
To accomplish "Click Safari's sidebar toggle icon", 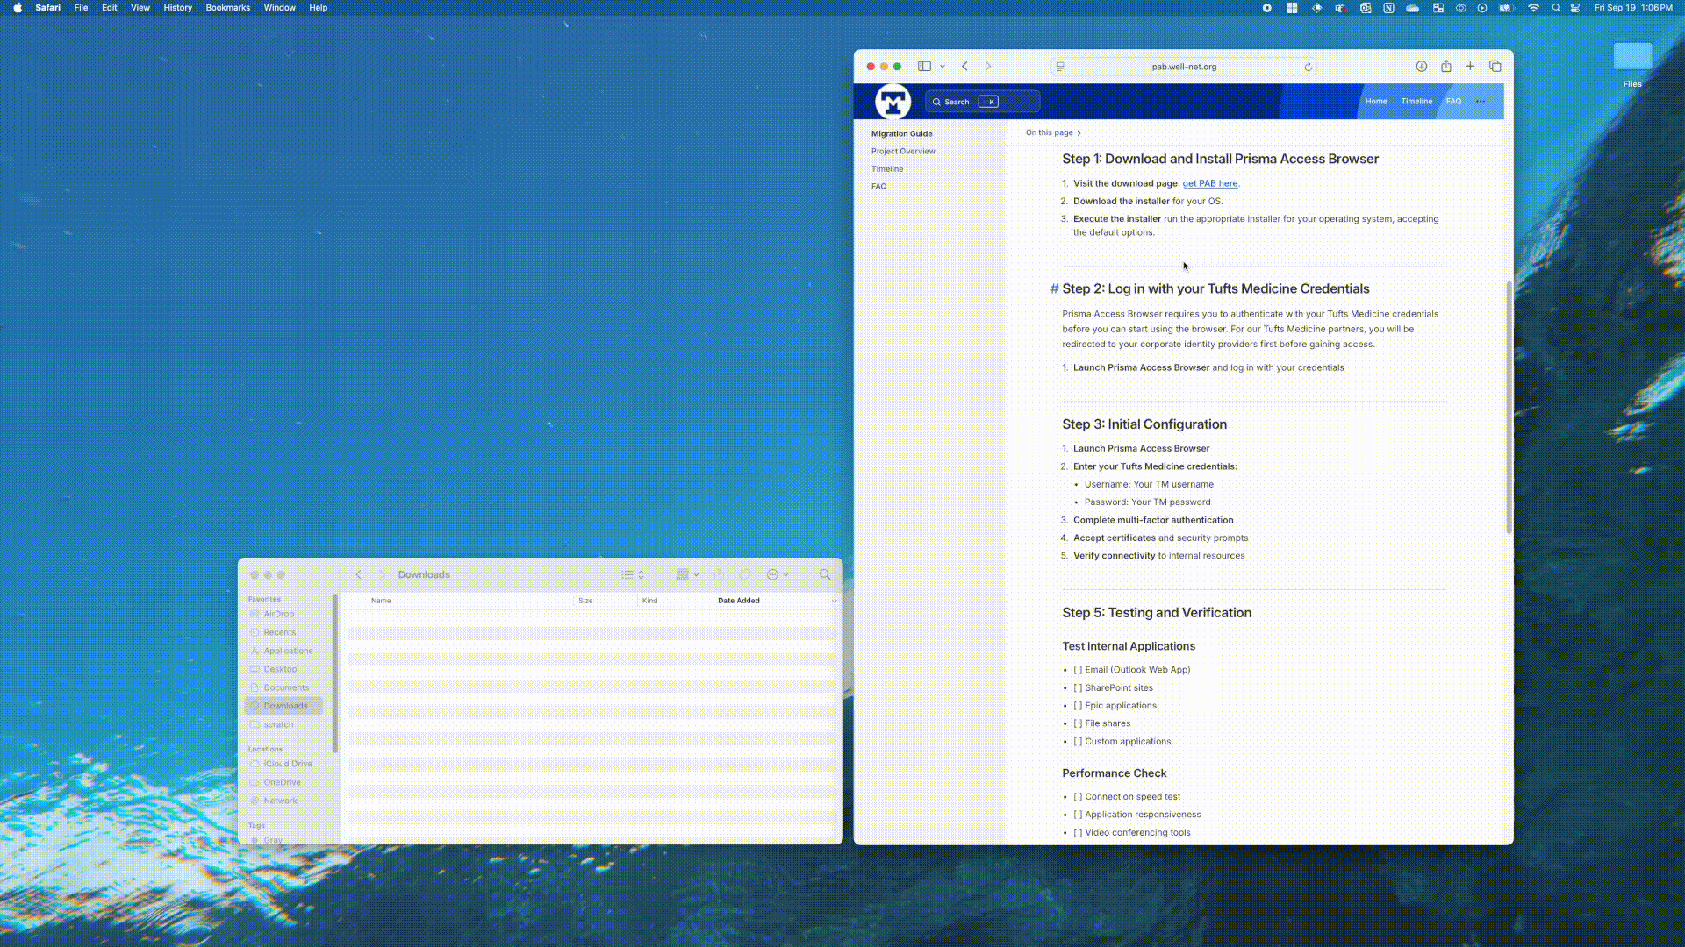I will point(924,67).
